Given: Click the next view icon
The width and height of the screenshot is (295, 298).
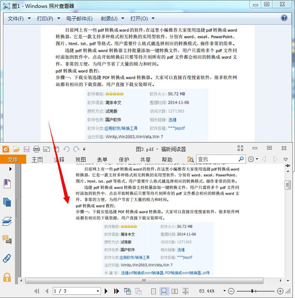Looking at the screenshot, I should click(x=138, y=291).
